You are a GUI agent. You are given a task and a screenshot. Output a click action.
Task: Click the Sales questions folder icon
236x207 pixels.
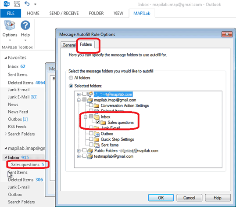coord(103,123)
